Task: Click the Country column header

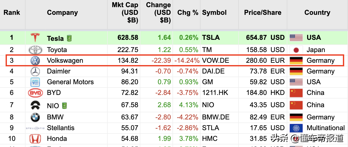Action: coord(317,13)
